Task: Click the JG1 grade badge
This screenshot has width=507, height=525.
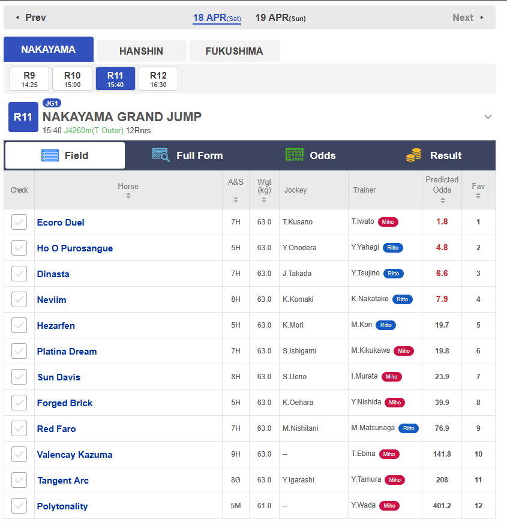Action: pos(52,103)
